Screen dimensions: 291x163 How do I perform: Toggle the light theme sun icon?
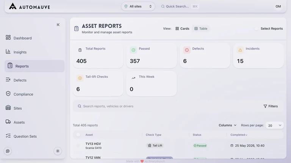pos(58,151)
